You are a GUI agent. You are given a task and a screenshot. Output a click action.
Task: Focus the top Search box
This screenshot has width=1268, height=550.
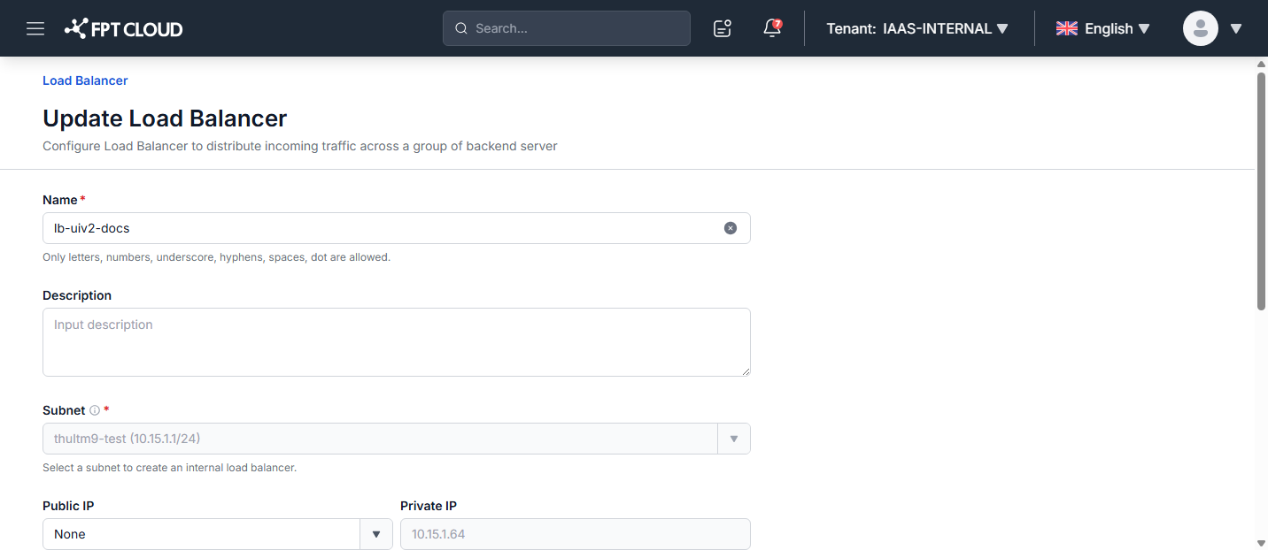567,28
